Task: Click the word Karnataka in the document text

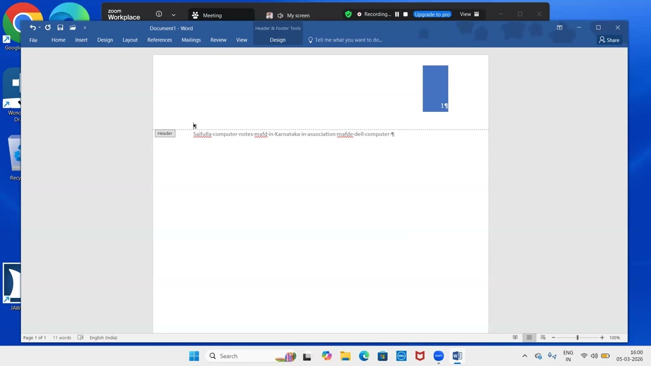Action: pyautogui.click(x=287, y=134)
